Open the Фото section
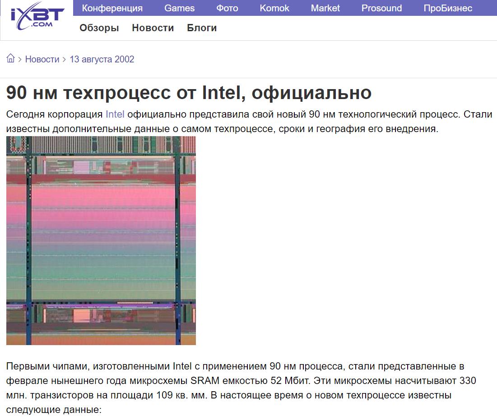This screenshot has width=497, height=417. pyautogui.click(x=227, y=8)
